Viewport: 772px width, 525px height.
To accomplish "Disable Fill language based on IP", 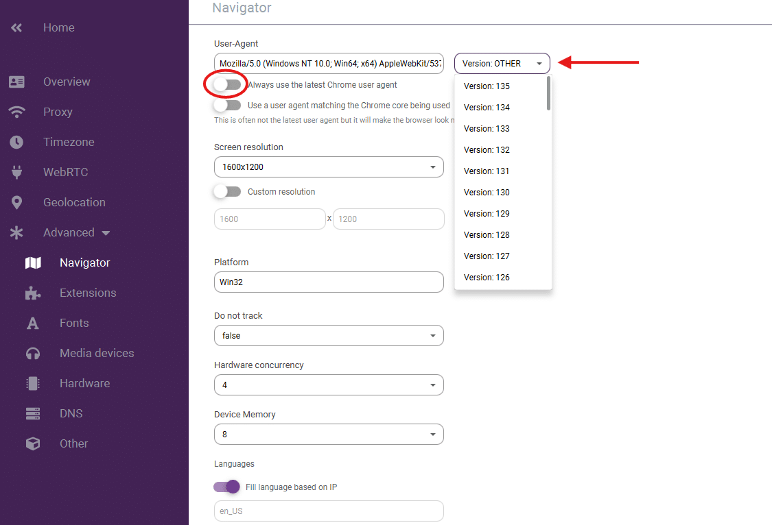I will [226, 487].
